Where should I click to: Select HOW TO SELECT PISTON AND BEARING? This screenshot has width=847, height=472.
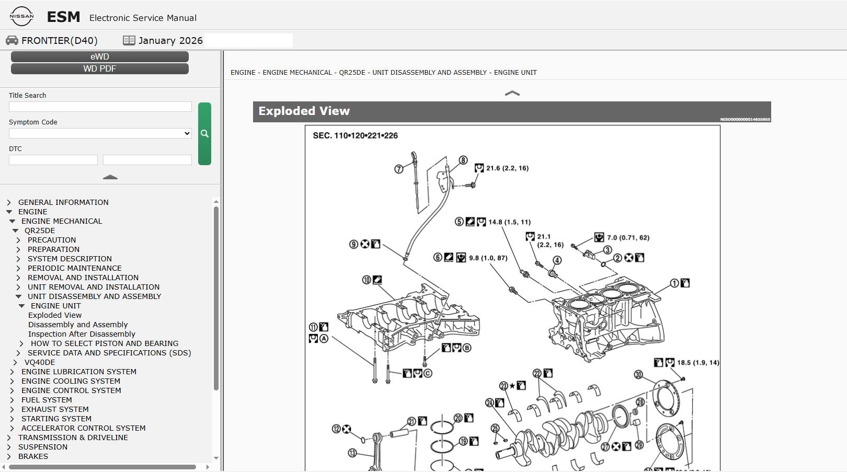(x=105, y=343)
